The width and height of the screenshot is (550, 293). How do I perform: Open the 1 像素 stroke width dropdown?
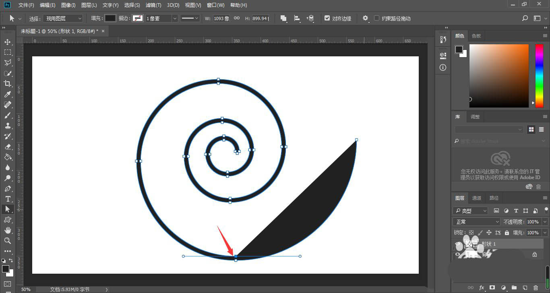tap(174, 19)
